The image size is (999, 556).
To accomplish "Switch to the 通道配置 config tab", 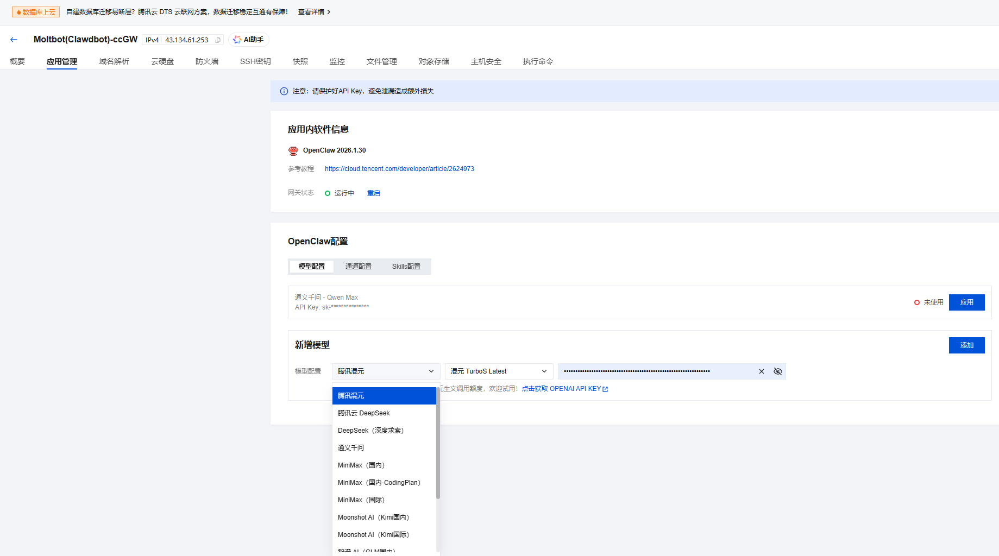I will tap(359, 267).
